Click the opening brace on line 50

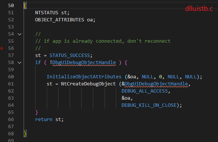(x=25, y=6)
